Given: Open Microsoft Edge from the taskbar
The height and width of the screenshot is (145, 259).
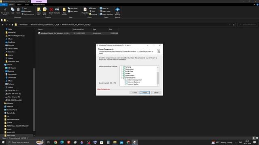Looking at the screenshot, I should (x=62, y=142).
